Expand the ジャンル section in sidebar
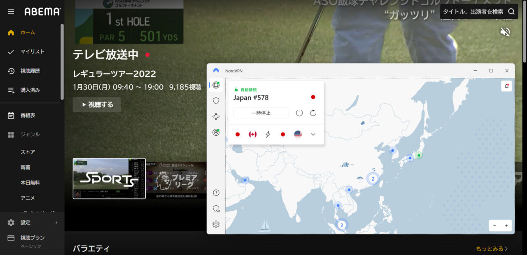The width and height of the screenshot is (527, 255). click(x=30, y=134)
